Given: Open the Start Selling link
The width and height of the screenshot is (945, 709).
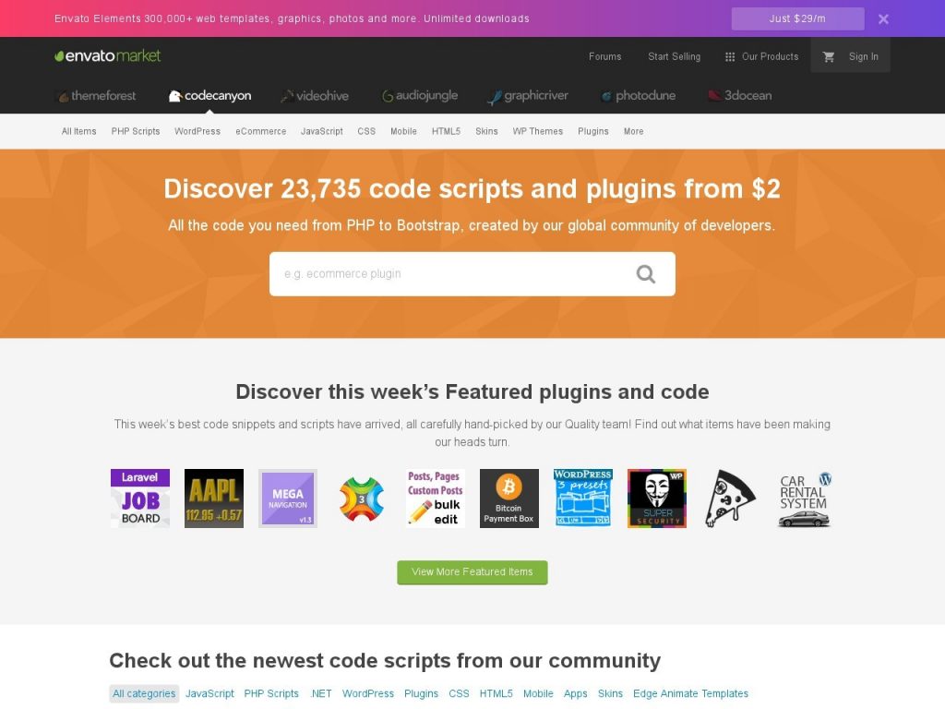Looking at the screenshot, I should point(674,56).
